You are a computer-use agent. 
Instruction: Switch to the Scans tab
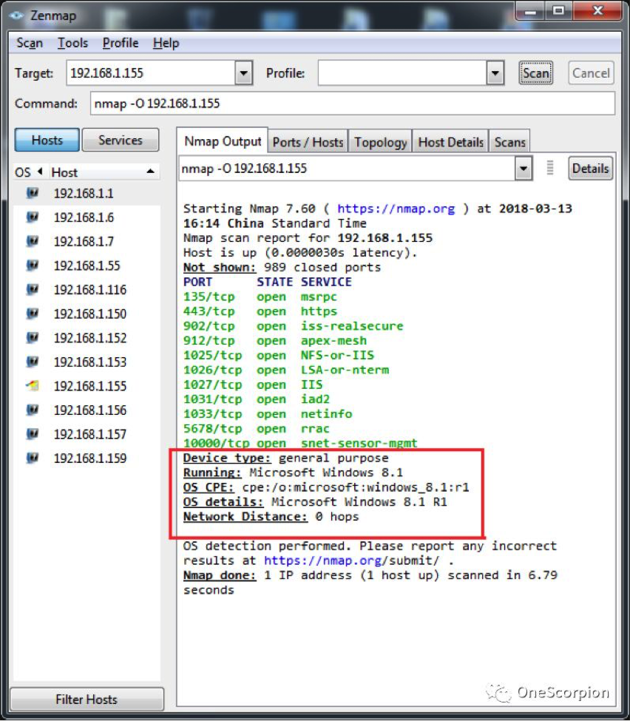tap(509, 142)
